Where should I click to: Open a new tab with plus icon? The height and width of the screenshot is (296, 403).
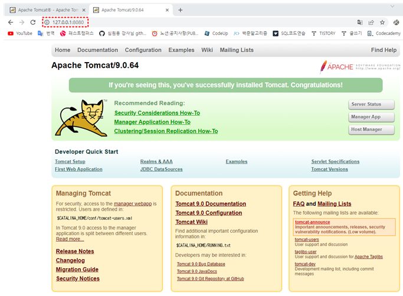click(x=181, y=10)
